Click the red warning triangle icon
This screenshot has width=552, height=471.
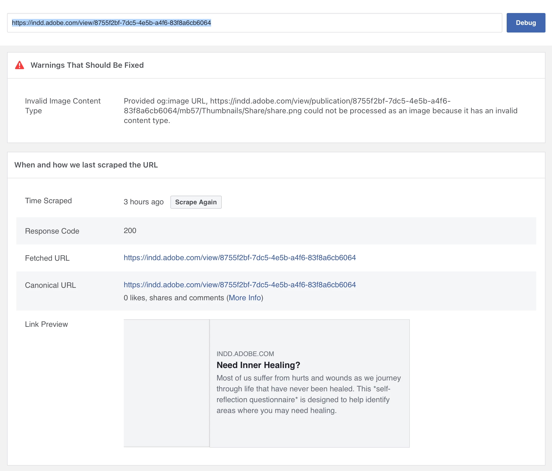[20, 65]
